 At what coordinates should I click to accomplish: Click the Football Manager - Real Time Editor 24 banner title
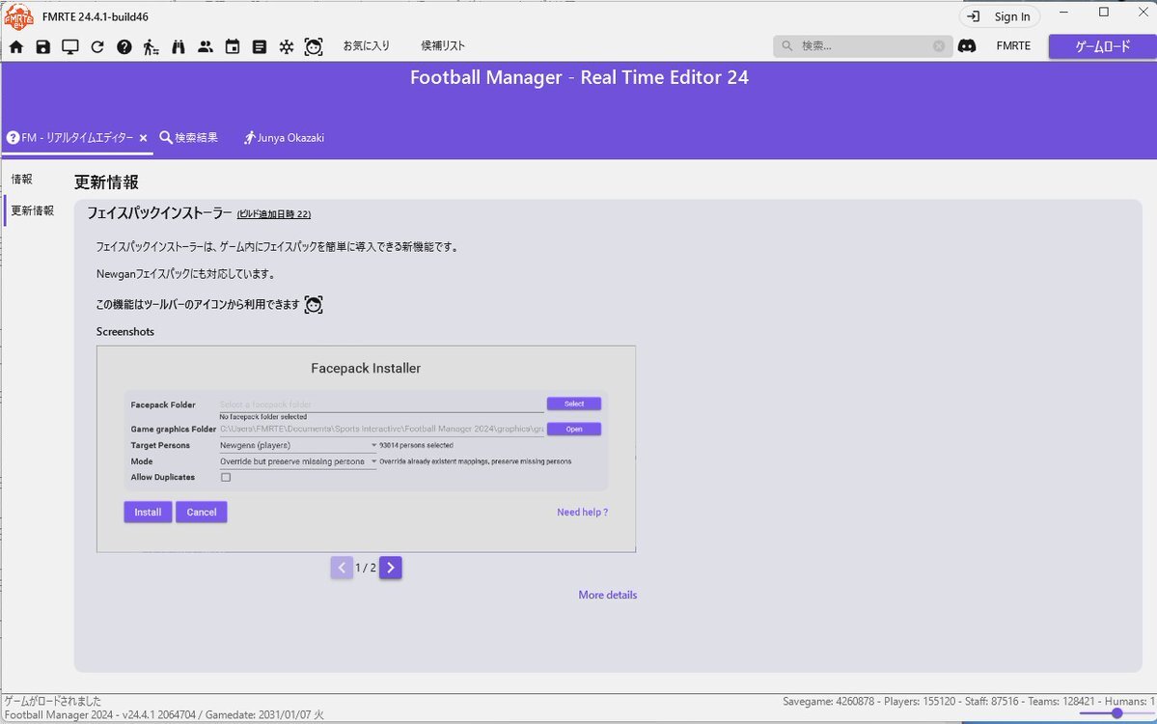pyautogui.click(x=579, y=77)
